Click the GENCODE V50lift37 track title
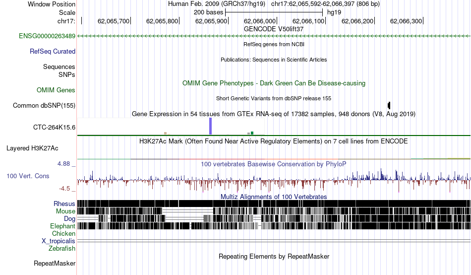This screenshot has width=471, height=275. (x=274, y=29)
